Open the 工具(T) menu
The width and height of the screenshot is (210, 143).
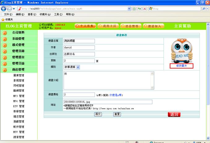pos(58,14)
